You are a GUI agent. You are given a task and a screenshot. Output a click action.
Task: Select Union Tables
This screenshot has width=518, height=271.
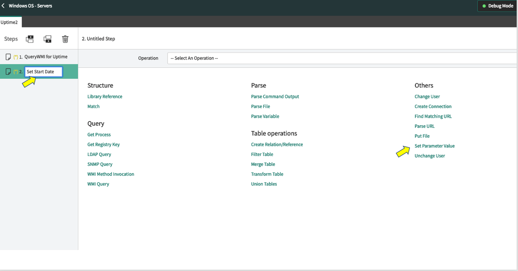264,184
